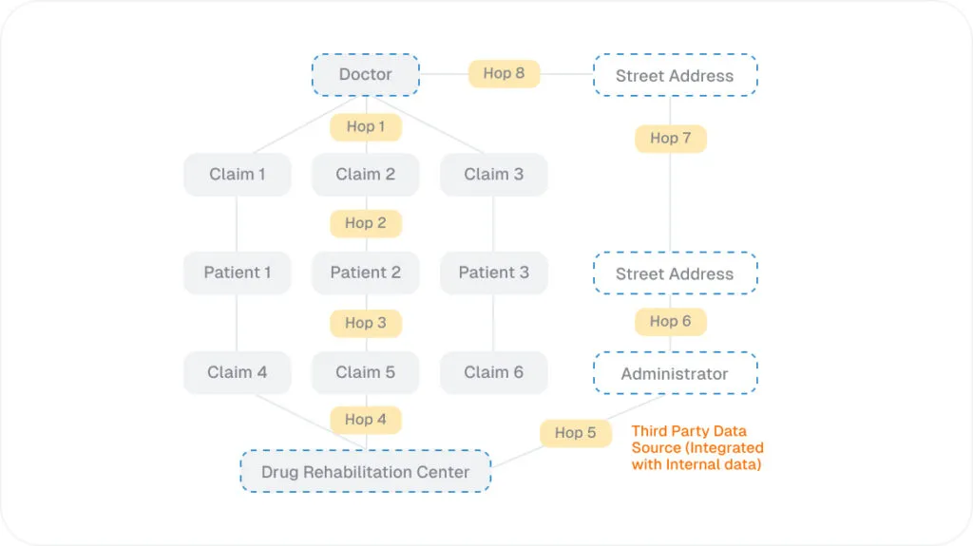Select the Patient 3 box
The image size is (973, 546).
coord(494,273)
